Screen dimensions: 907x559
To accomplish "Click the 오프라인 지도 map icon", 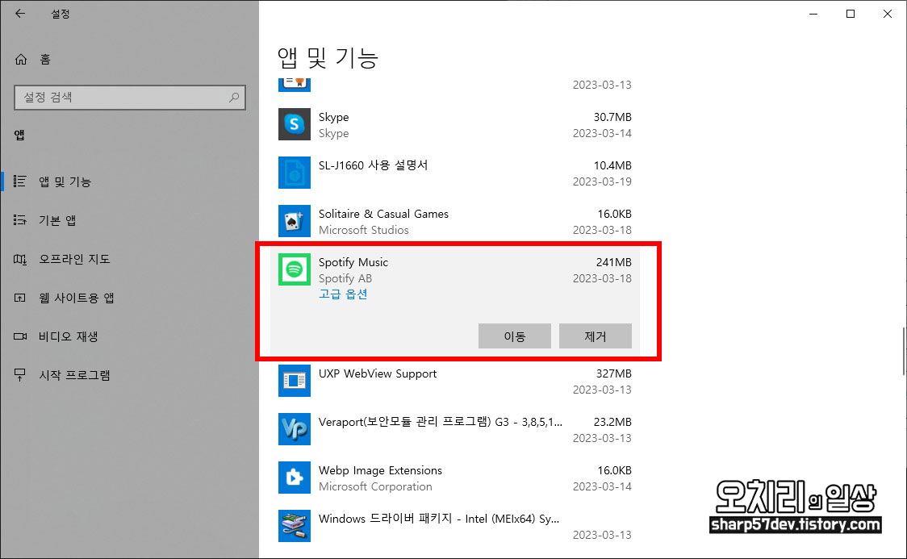I will [x=19, y=259].
